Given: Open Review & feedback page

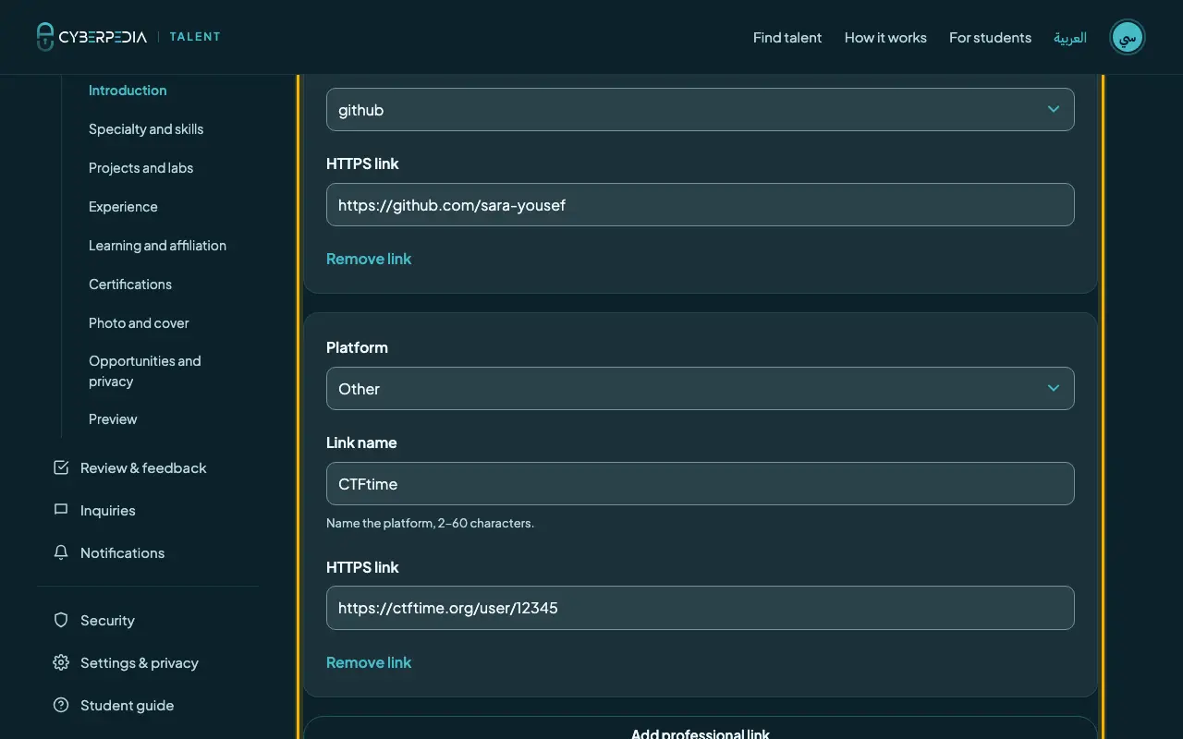Looking at the screenshot, I should coord(143,468).
